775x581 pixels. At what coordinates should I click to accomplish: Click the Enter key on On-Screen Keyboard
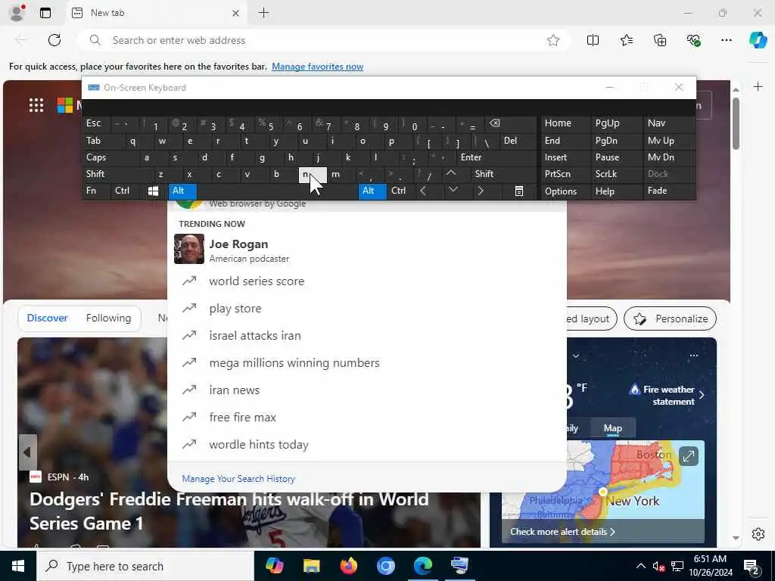tap(496, 157)
